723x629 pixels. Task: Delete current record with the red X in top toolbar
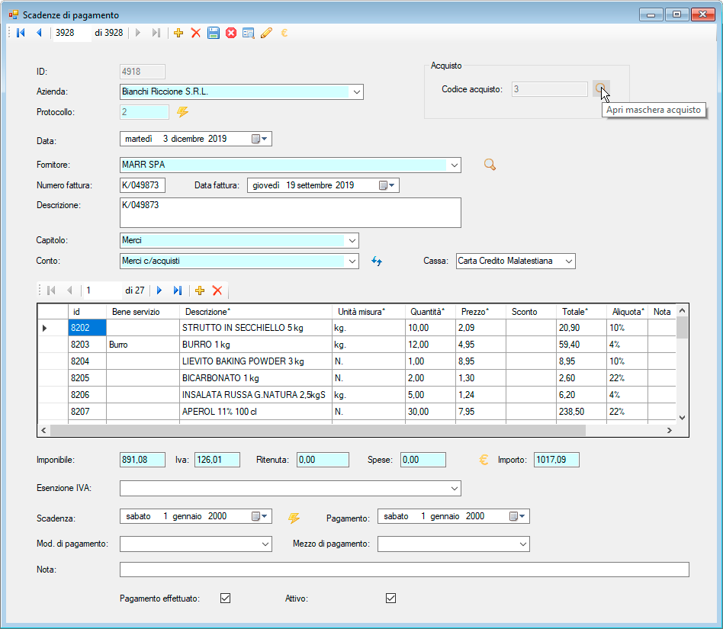(196, 33)
